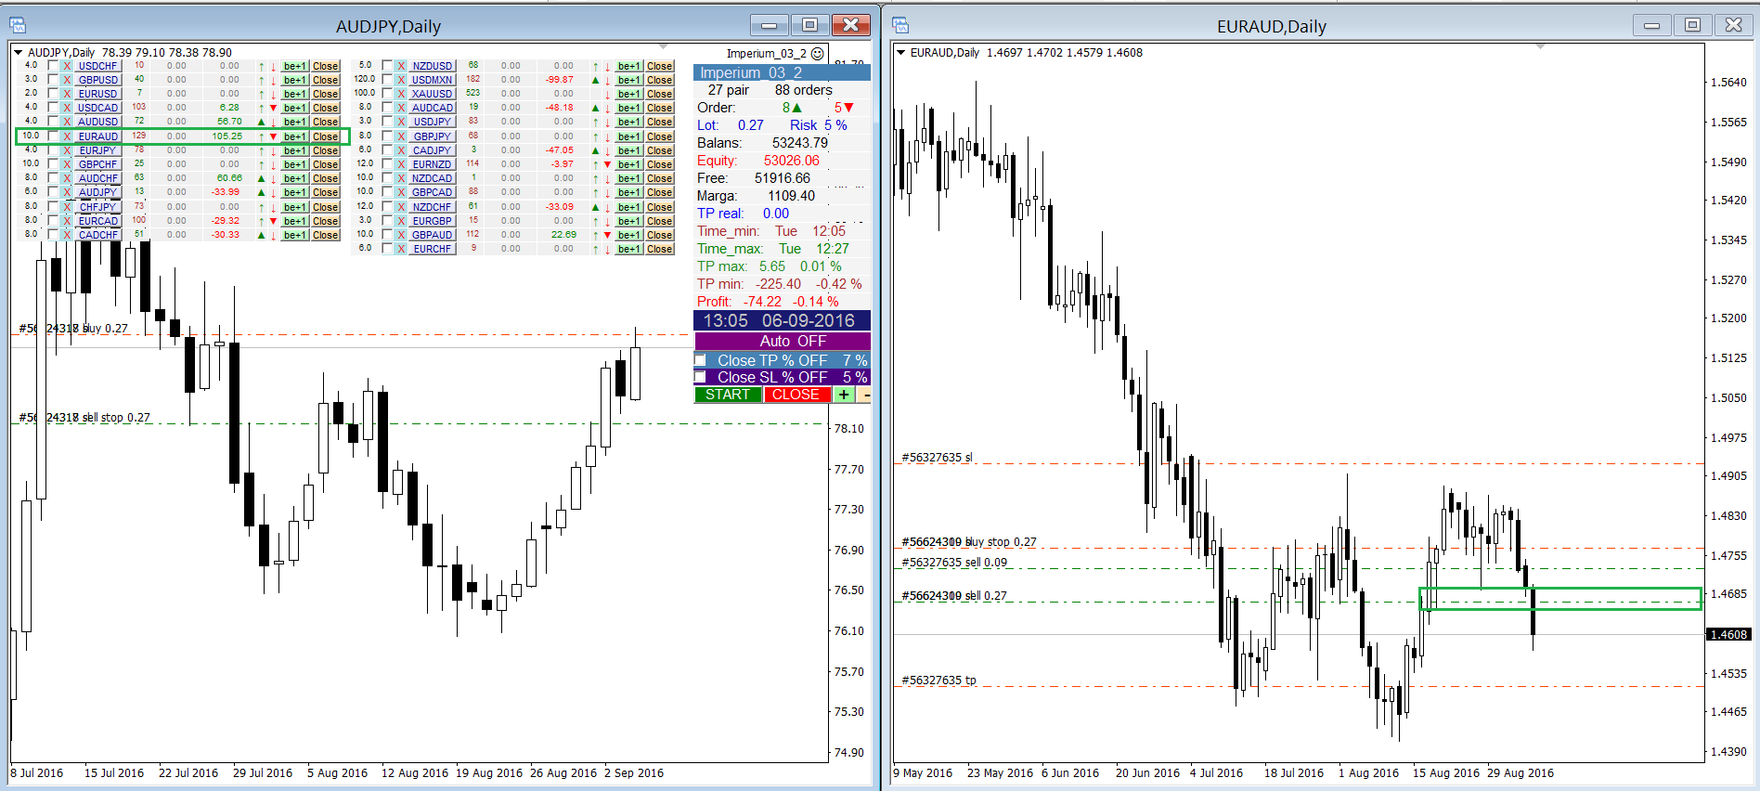Click the green up arrow for USDCHF

(x=262, y=66)
